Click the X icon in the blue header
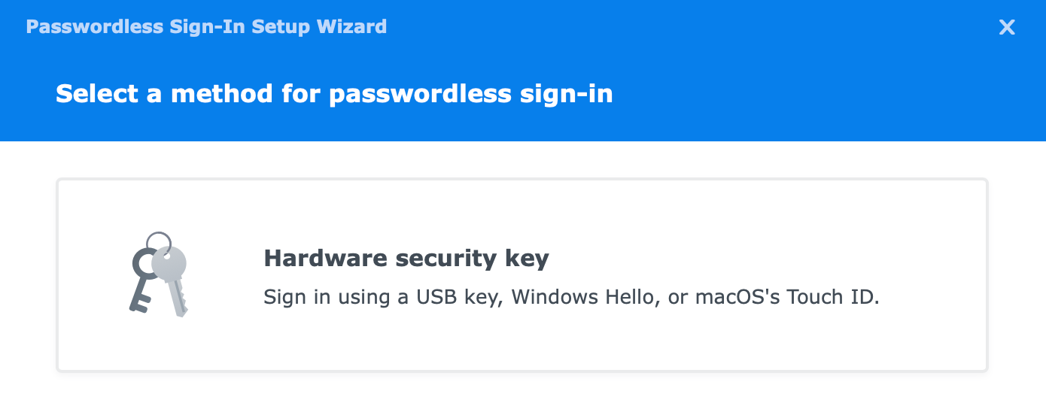1046x400 pixels. point(1007,28)
